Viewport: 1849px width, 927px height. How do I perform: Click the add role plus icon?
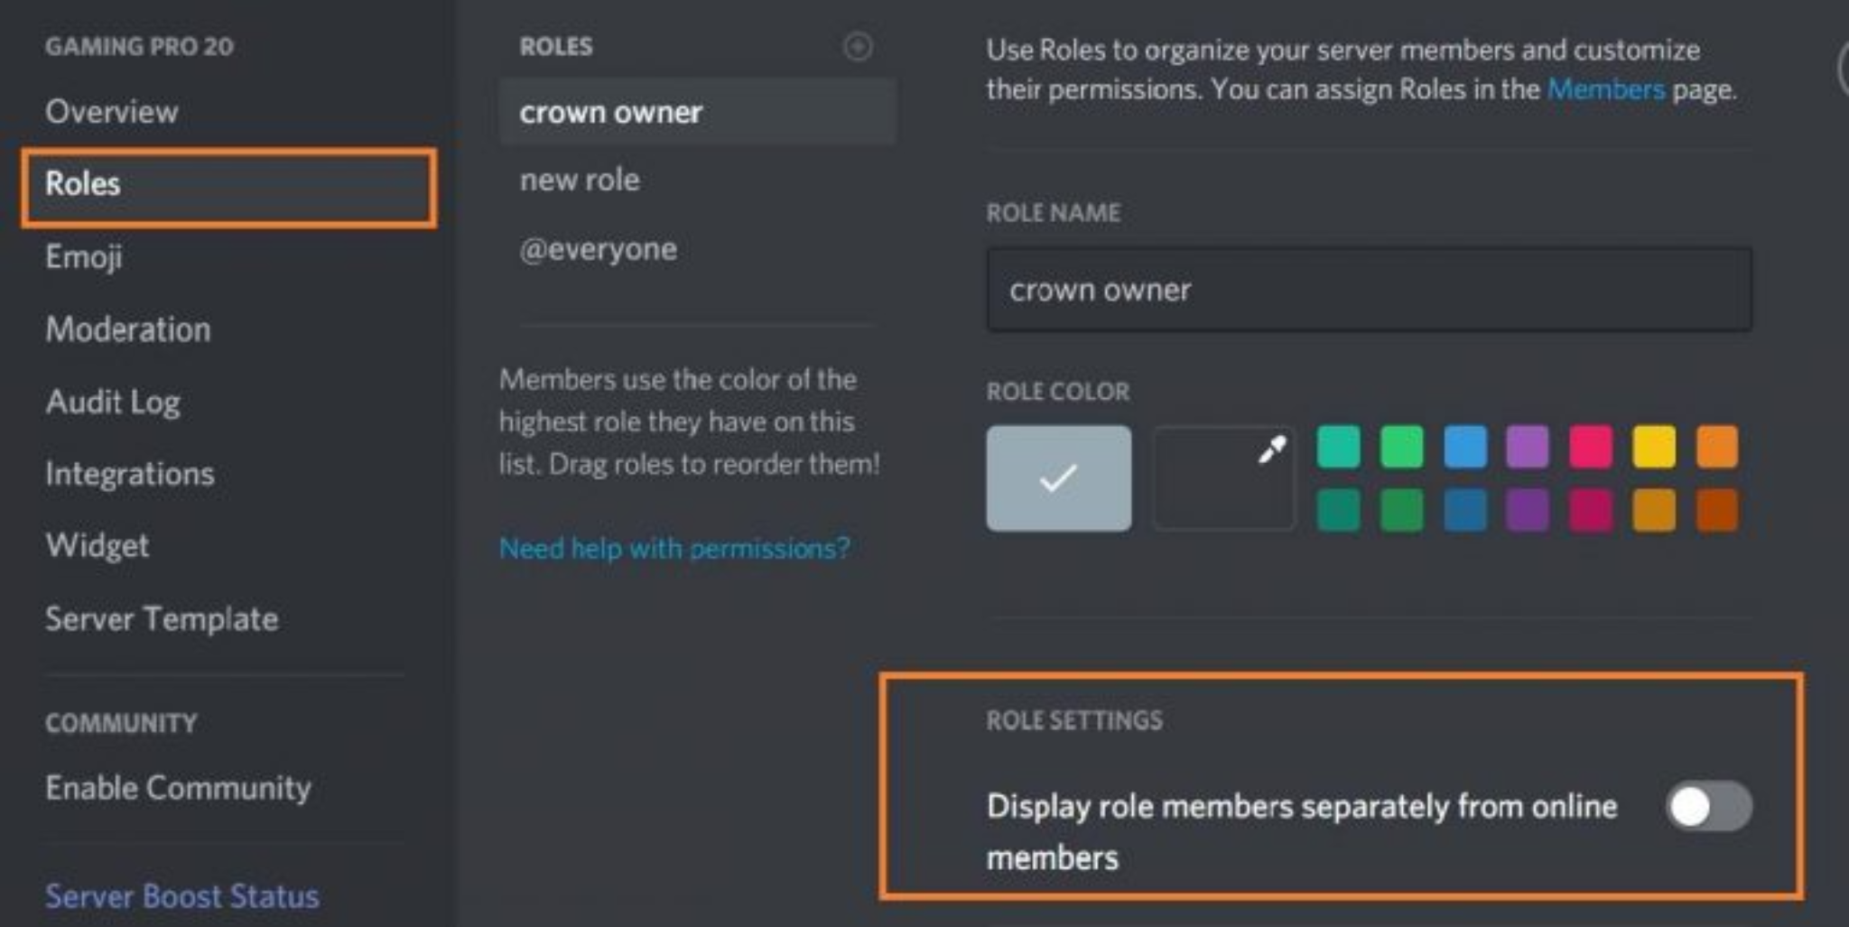click(858, 46)
